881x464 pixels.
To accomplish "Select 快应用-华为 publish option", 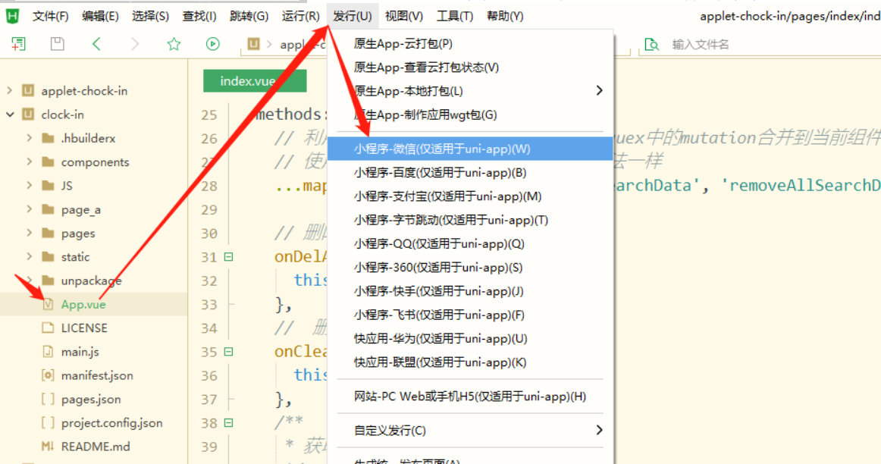I will click(x=470, y=339).
